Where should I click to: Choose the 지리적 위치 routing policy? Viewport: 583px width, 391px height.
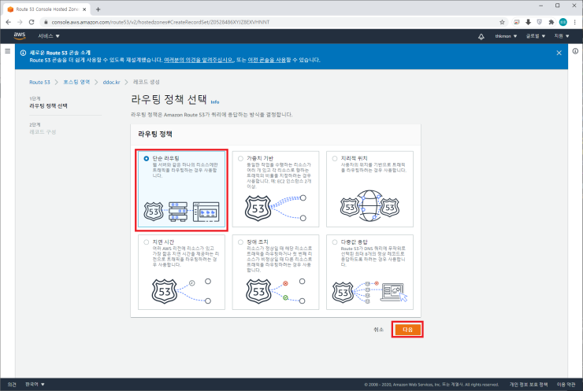click(x=334, y=157)
